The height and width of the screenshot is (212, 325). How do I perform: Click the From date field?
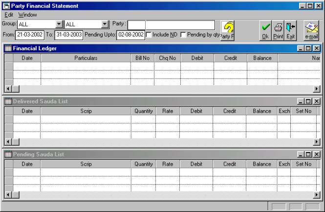tap(30, 35)
